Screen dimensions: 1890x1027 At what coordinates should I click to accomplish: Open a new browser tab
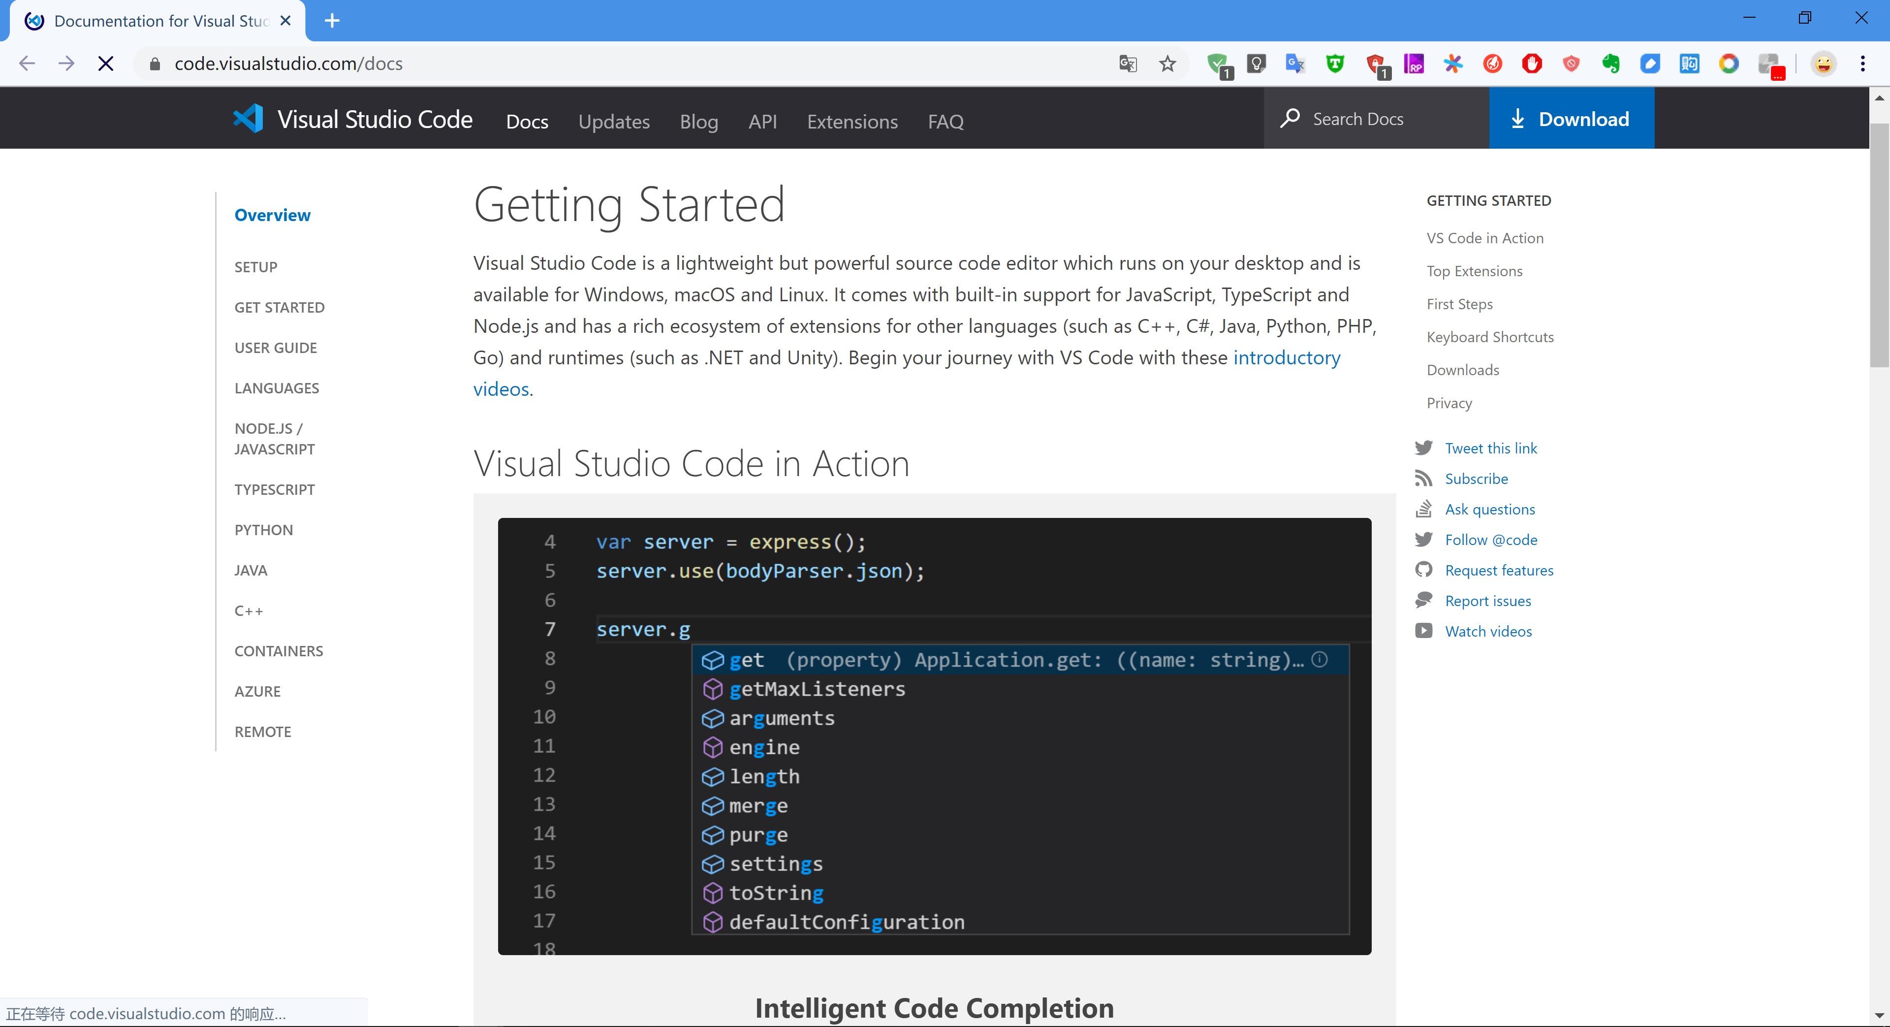332,21
